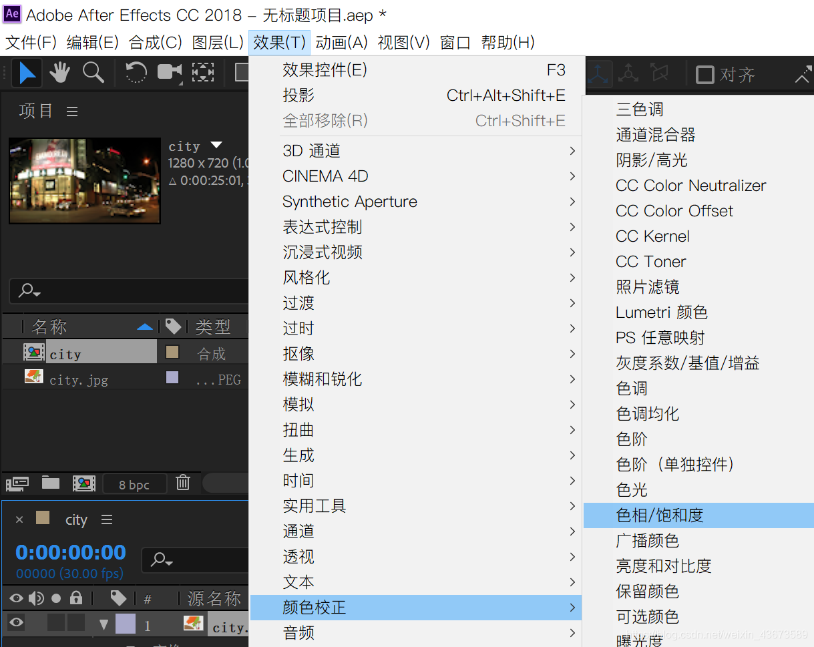Expand the 抠像 submenu
Viewport: 814px width, 647px height.
coord(417,354)
